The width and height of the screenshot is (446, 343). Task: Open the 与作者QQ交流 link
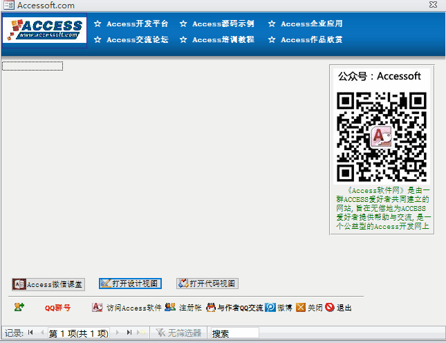(x=241, y=308)
